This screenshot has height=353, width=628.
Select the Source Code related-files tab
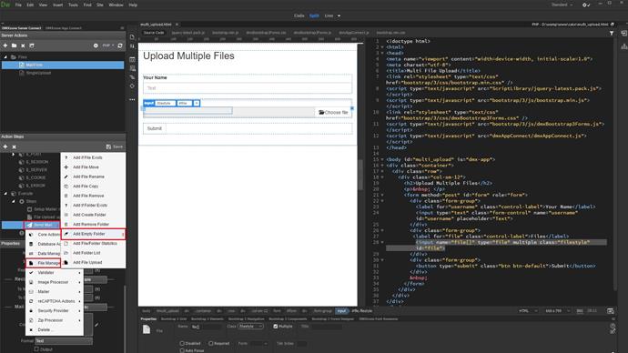point(154,33)
